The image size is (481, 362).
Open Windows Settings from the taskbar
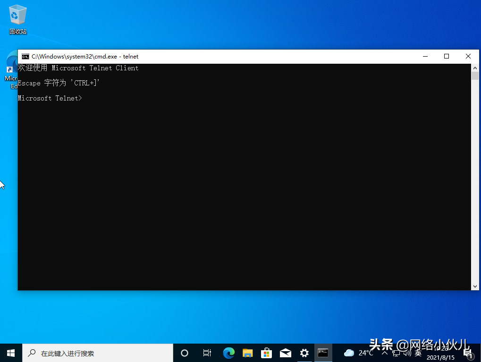304,353
